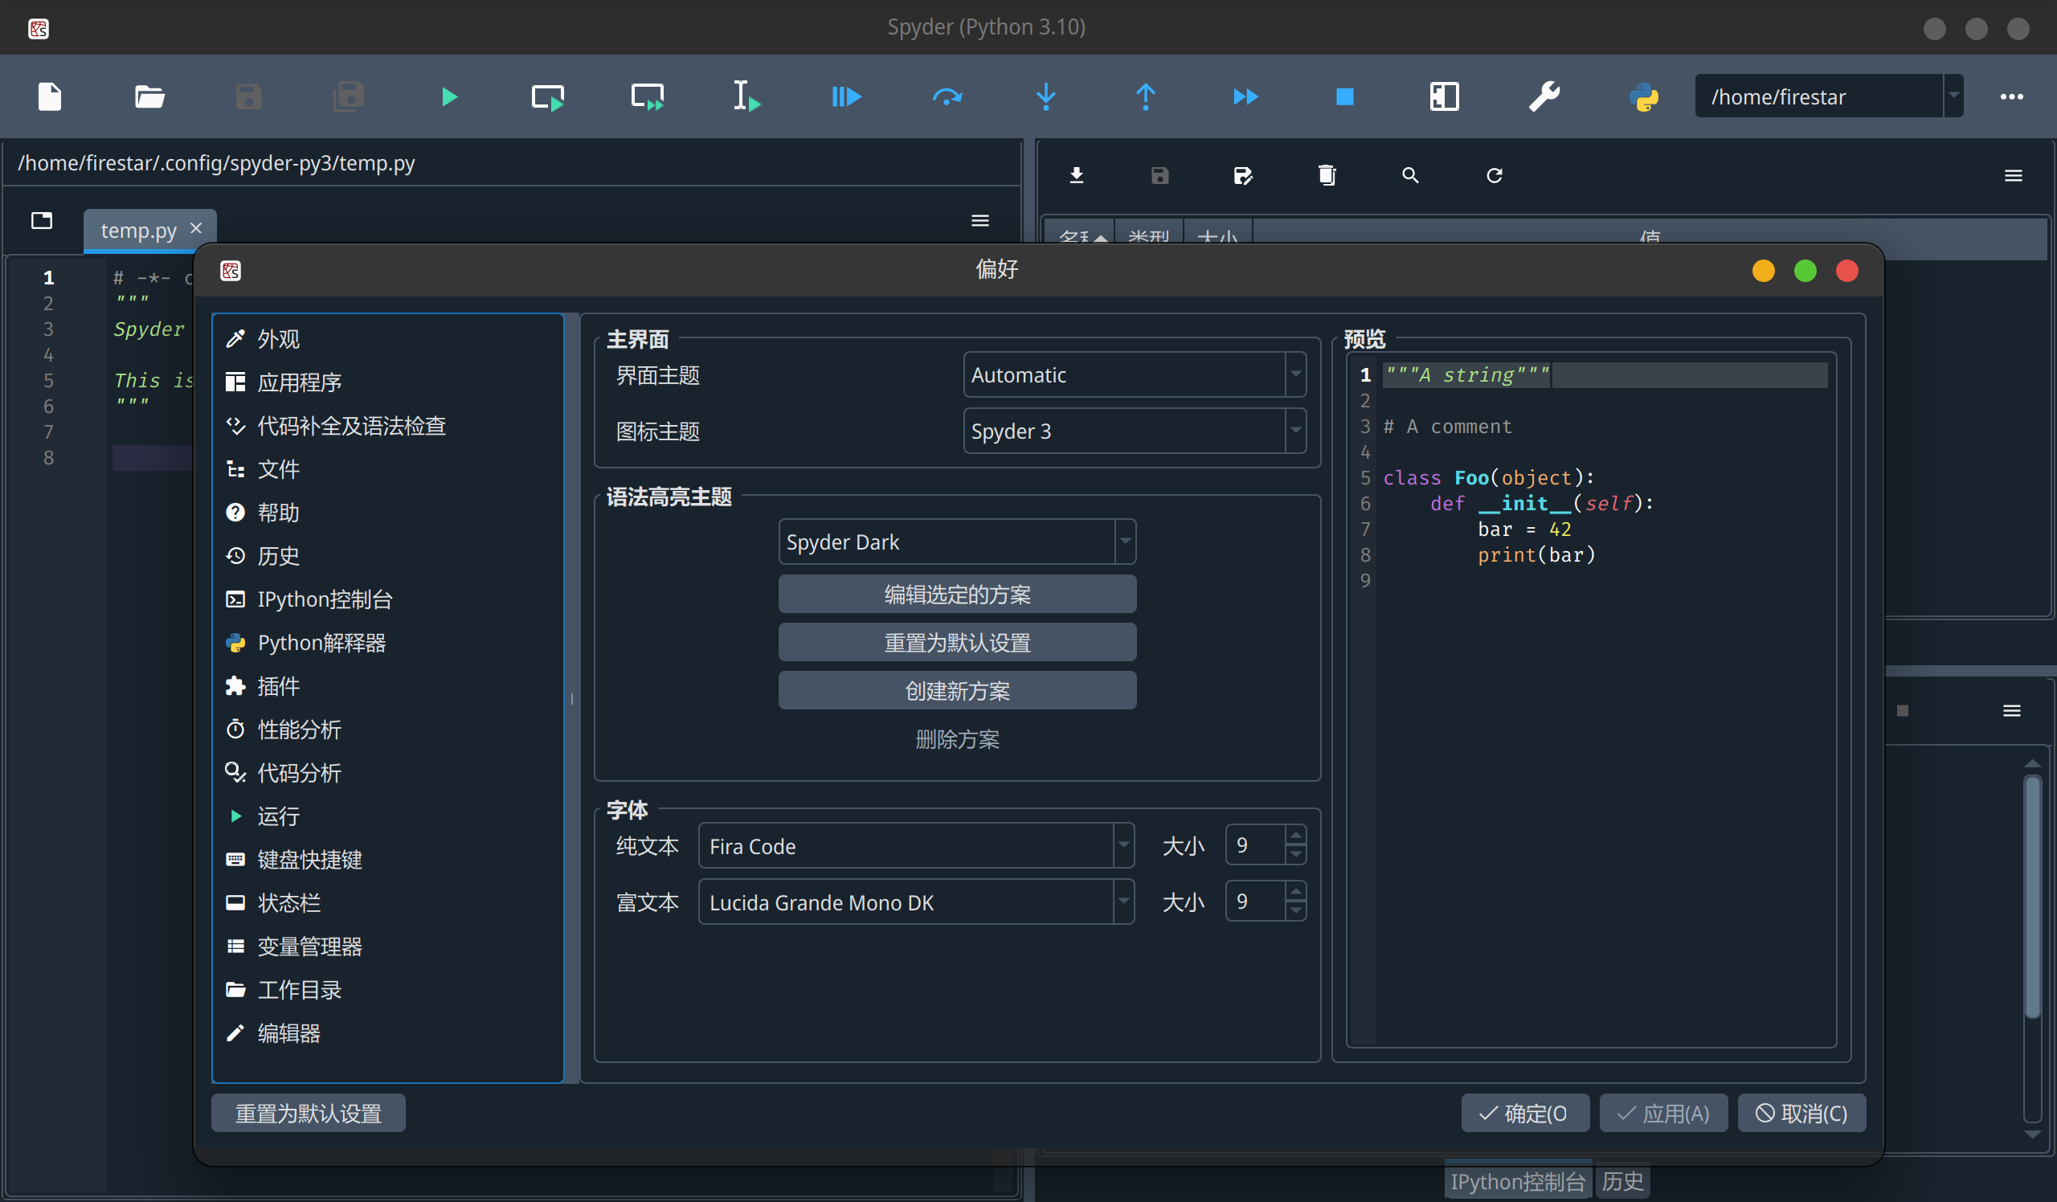Click the Stop debugging square icon
The width and height of the screenshot is (2057, 1202).
tap(1344, 97)
